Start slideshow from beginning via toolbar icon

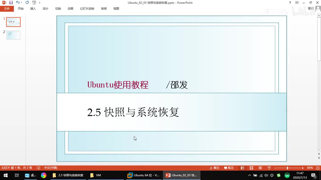click(34, 2)
